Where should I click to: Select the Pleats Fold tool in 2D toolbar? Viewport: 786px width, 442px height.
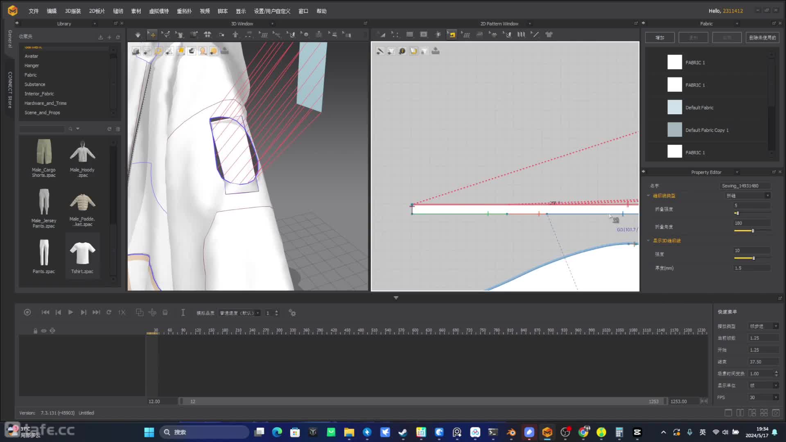(x=521, y=35)
